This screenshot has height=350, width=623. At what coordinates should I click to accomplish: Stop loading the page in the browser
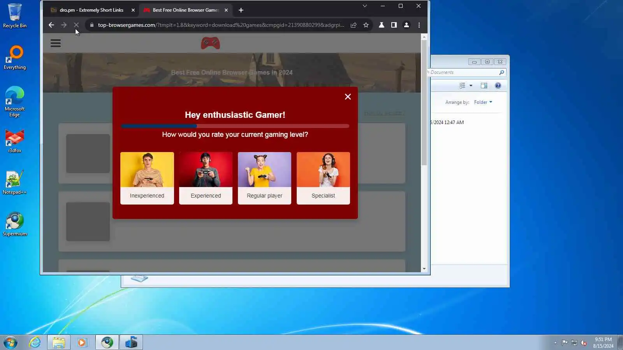[76, 25]
